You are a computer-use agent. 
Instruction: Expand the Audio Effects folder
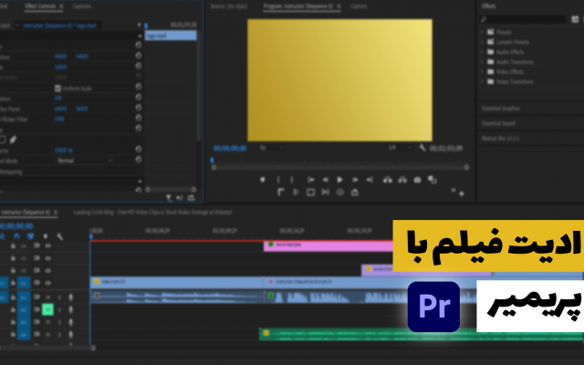(x=482, y=52)
